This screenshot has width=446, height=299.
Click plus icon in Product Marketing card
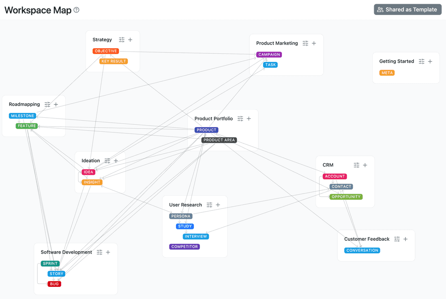tap(314, 43)
